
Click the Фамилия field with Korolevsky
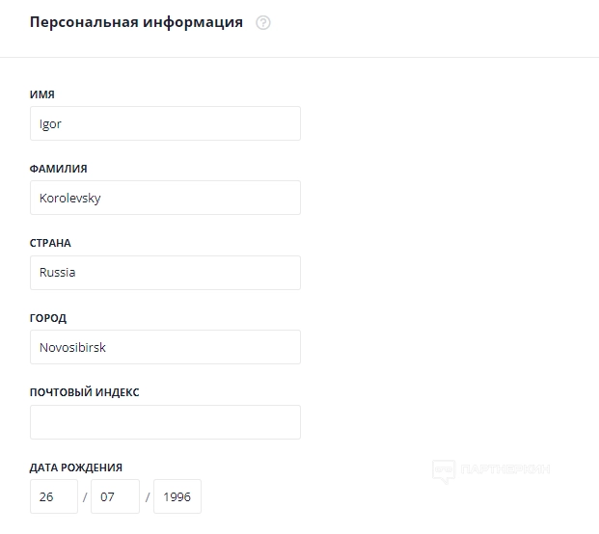(x=165, y=198)
